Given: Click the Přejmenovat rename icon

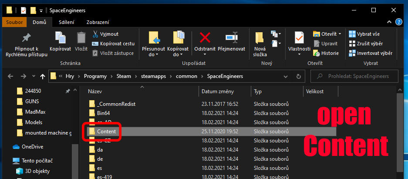Looking at the screenshot, I should [x=231, y=38].
